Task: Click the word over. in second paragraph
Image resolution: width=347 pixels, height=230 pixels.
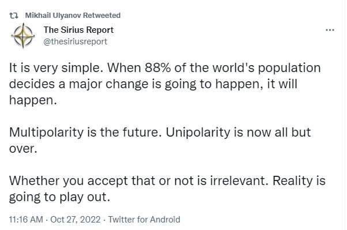Action: tap(23, 149)
